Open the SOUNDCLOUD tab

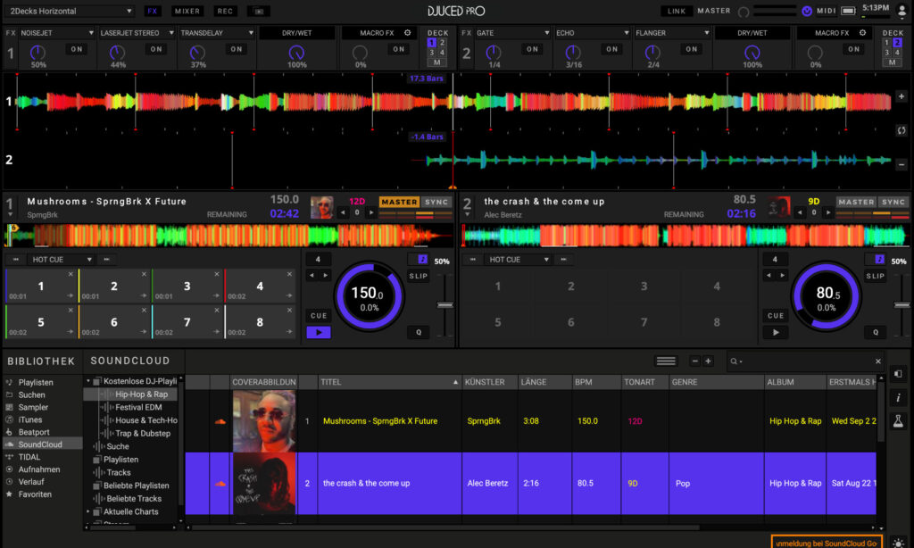pos(130,361)
